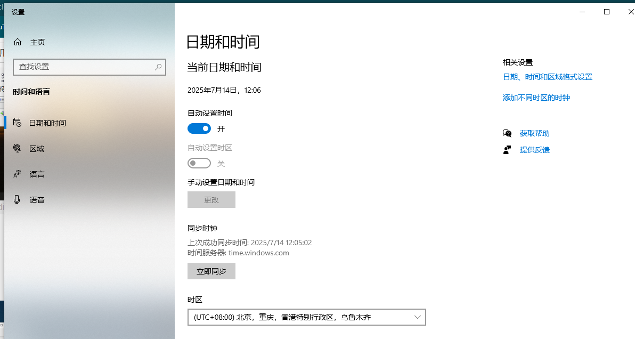Click the search magnifier icon
635x339 pixels.
coord(158,67)
